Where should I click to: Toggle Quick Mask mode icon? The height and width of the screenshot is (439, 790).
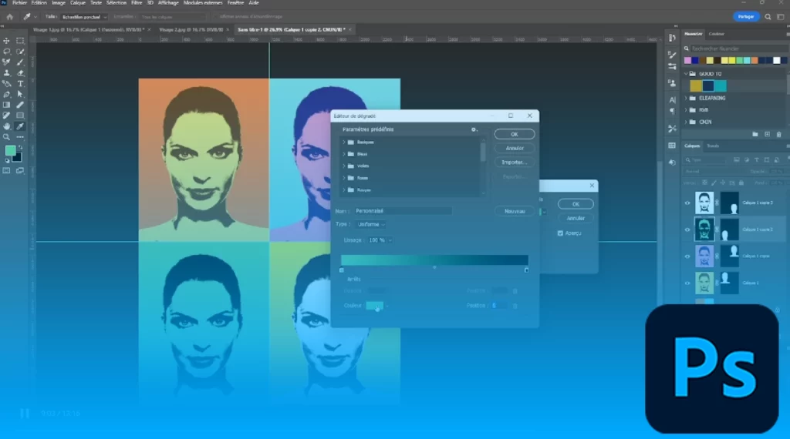[6, 171]
